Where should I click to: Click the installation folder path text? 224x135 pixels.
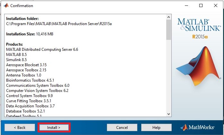click(59, 24)
